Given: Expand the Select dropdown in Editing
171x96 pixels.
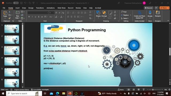Looking at the screenshot, I should coord(125,18).
